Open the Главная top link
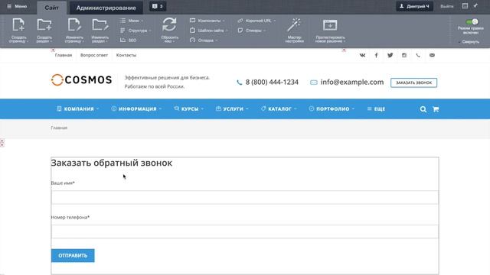 tap(64, 55)
